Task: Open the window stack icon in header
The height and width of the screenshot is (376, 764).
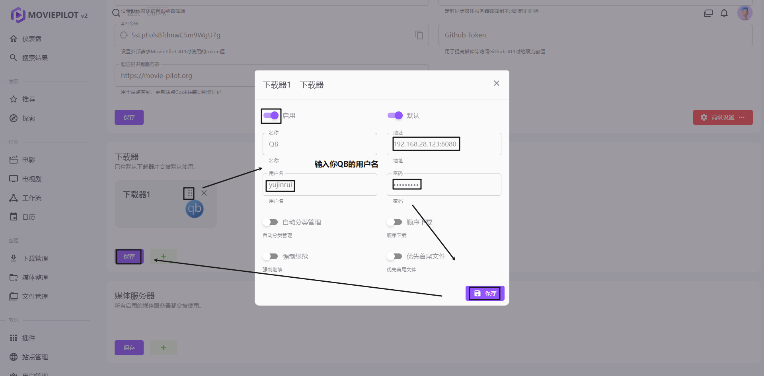Action: (708, 13)
